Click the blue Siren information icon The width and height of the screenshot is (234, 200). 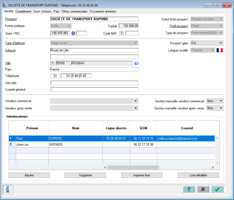[x=73, y=33]
